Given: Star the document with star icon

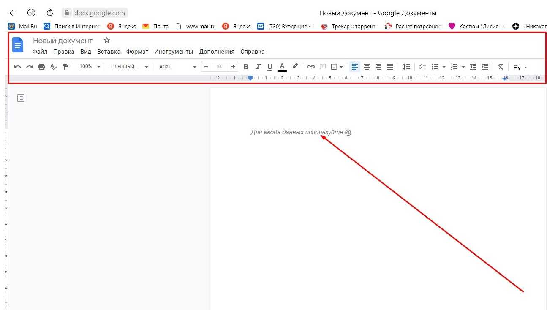Looking at the screenshot, I should pos(107,41).
